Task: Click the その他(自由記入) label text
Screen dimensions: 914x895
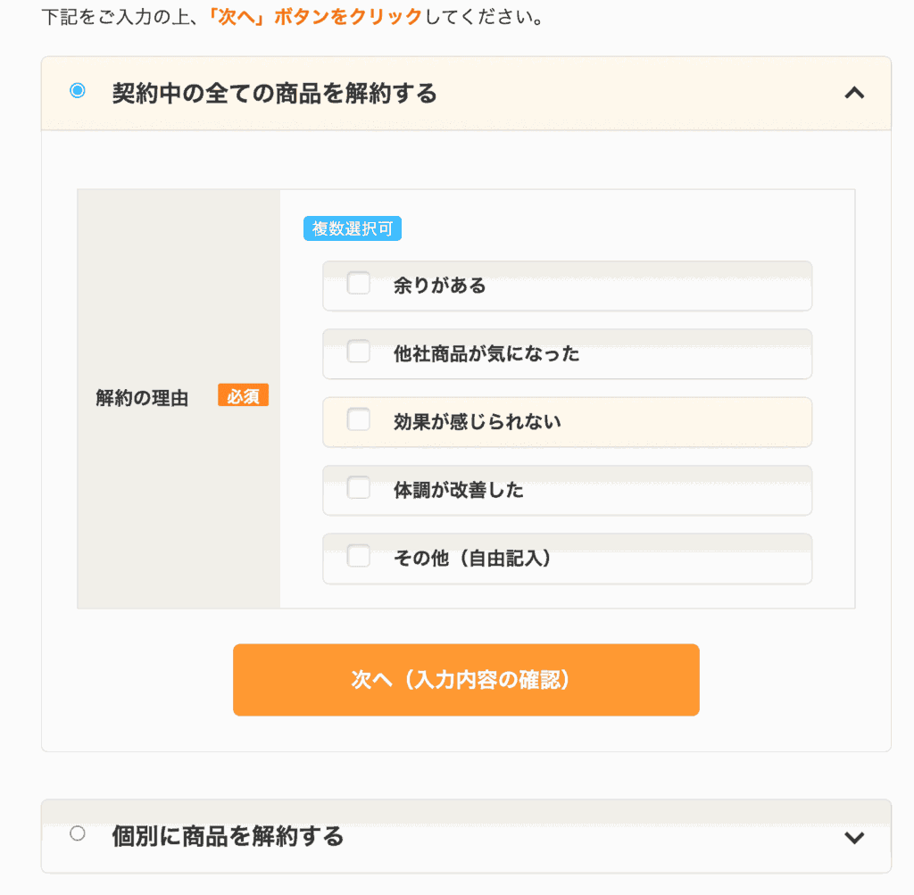Action: coord(473,558)
